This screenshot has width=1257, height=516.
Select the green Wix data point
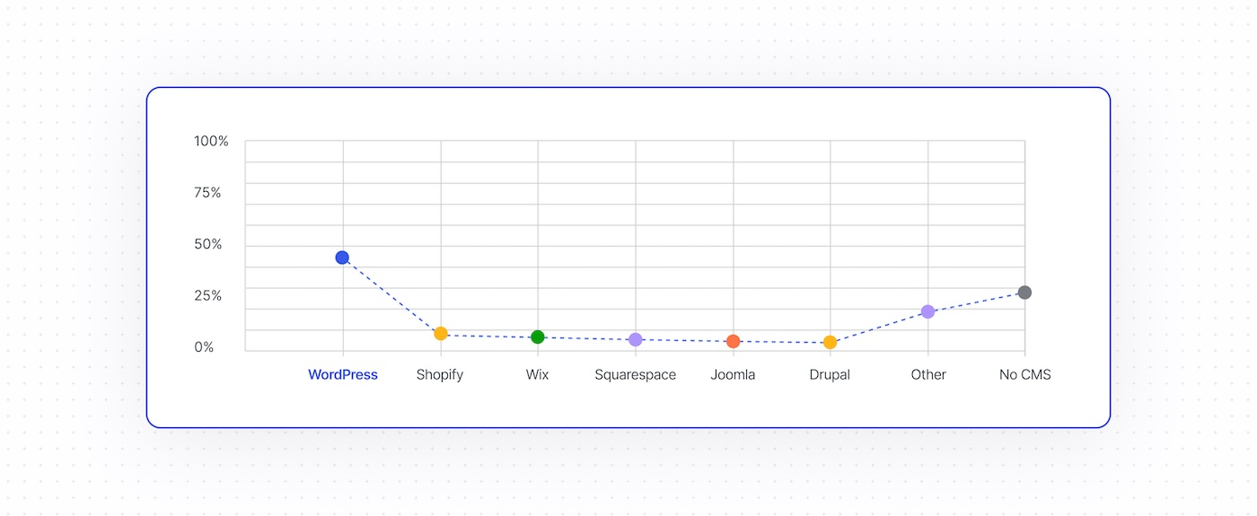[x=538, y=337]
